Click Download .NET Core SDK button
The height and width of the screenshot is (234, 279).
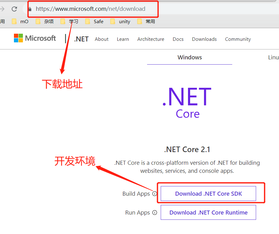coord(208,194)
